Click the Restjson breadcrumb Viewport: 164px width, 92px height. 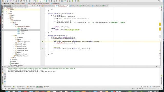pos(6,4)
